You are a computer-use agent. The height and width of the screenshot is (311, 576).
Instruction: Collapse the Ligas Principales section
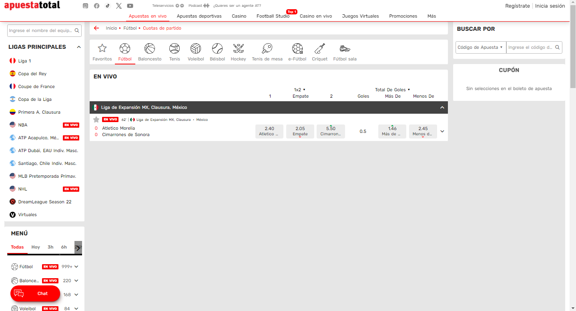(79, 47)
